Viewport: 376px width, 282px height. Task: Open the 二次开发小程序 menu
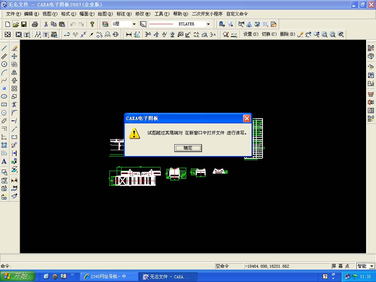pos(207,14)
